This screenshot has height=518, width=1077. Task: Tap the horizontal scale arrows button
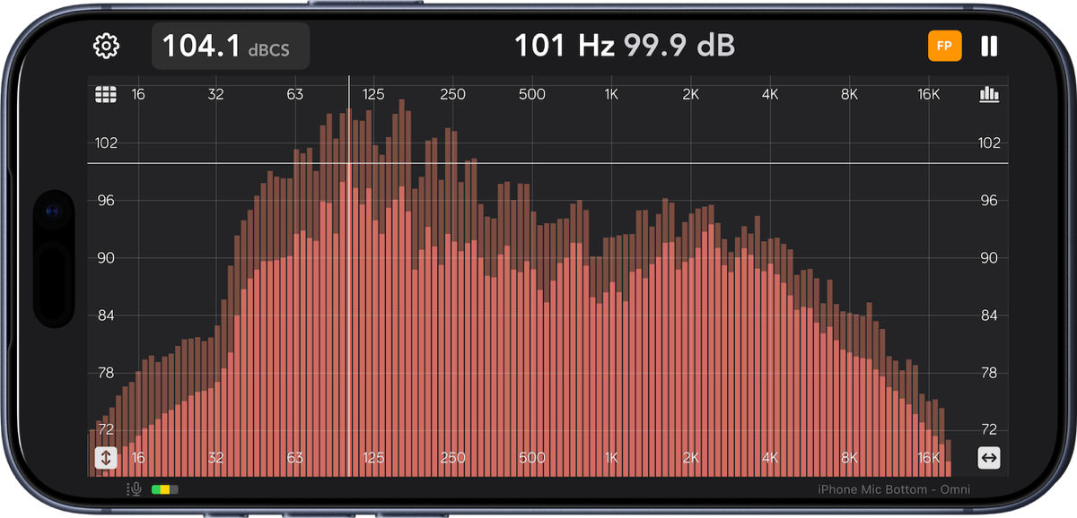pyautogui.click(x=989, y=458)
